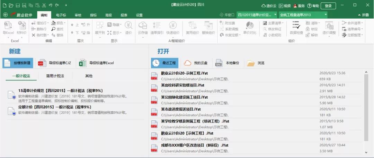Click the 登录 login button

(328, 6)
